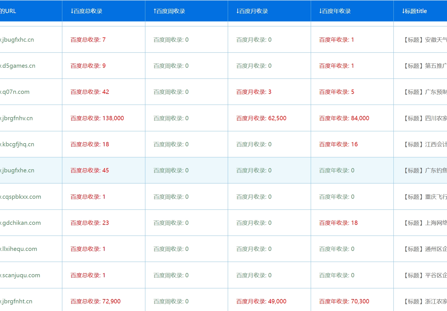Open the jbugfxhc.cn URL link
Viewport: 447px width, 311px height.
click(x=17, y=40)
